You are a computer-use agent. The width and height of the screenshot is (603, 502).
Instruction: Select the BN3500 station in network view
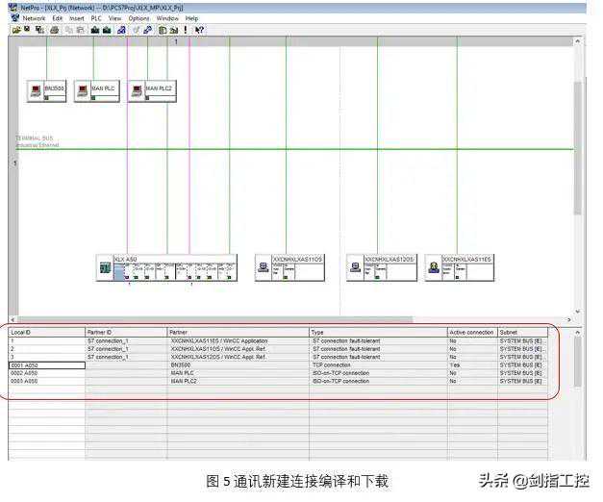coord(47,90)
